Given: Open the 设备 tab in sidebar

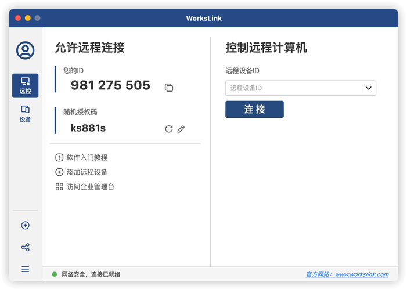Looking at the screenshot, I should point(25,114).
